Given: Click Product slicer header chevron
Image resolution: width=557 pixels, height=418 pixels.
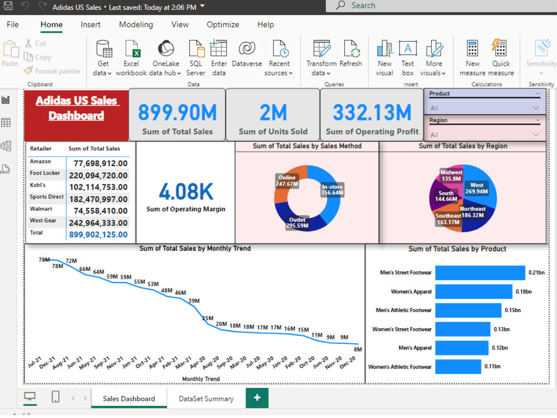Looking at the screenshot, I should 538,94.
